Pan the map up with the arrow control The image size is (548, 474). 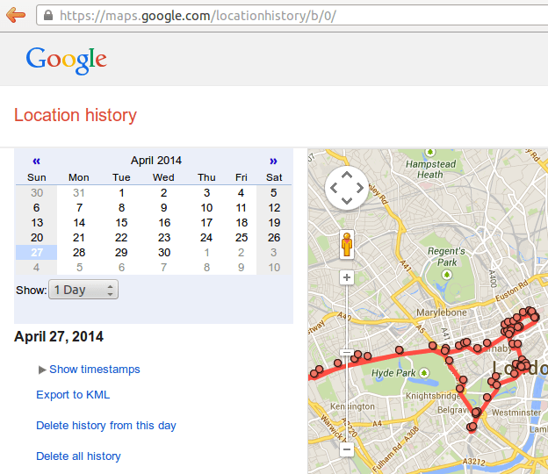pos(347,175)
